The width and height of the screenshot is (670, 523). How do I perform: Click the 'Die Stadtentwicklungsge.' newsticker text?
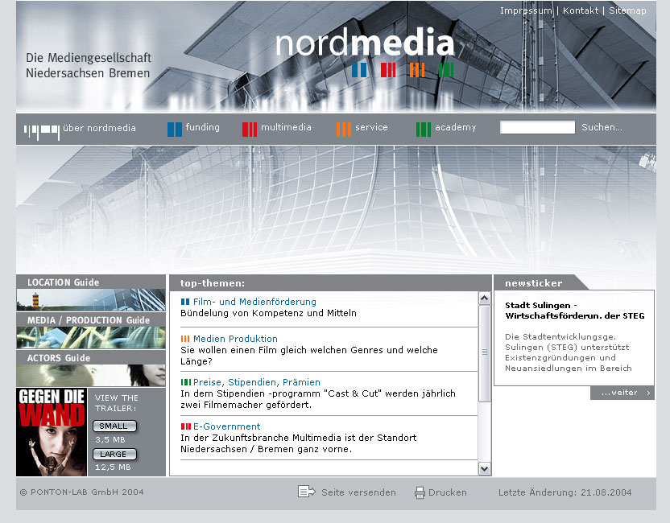coord(560,336)
